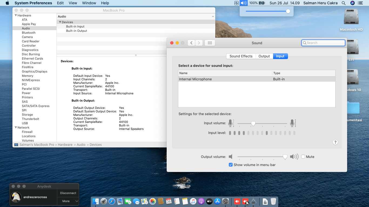Open the More dropdown in Anydesk panel
369x207 pixels.
point(68,201)
